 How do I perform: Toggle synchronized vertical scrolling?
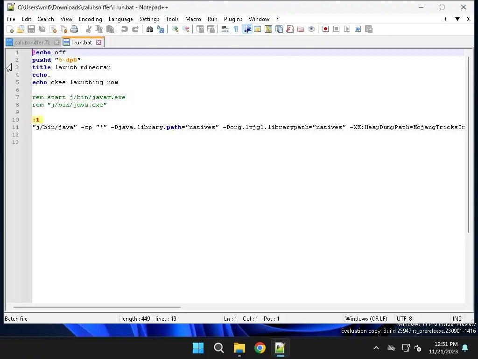click(200, 29)
